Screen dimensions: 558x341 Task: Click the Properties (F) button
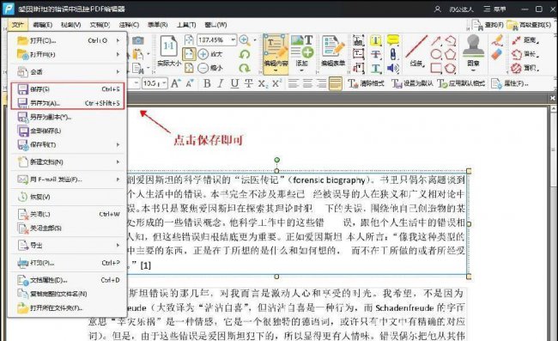510,83
